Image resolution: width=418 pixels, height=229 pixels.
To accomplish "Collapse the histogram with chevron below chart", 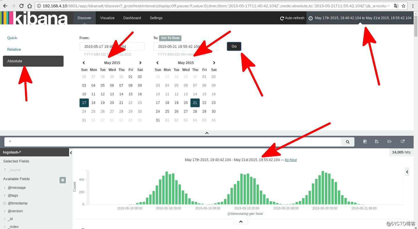I will tap(241, 221).
